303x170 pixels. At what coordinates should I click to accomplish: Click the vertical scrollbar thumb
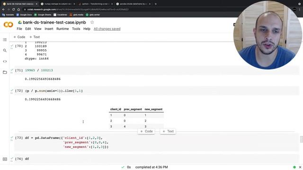coord(301,139)
